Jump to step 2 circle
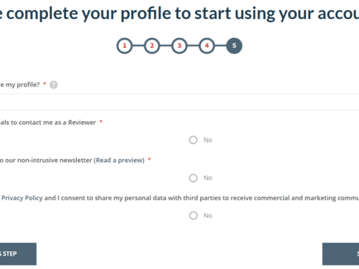This screenshot has height=269, width=359. 152,46
